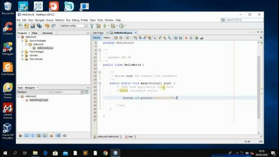This screenshot has width=279, height=157.
Task: Click the Toggle Highlight Search editor icon
Action: coord(150,38)
